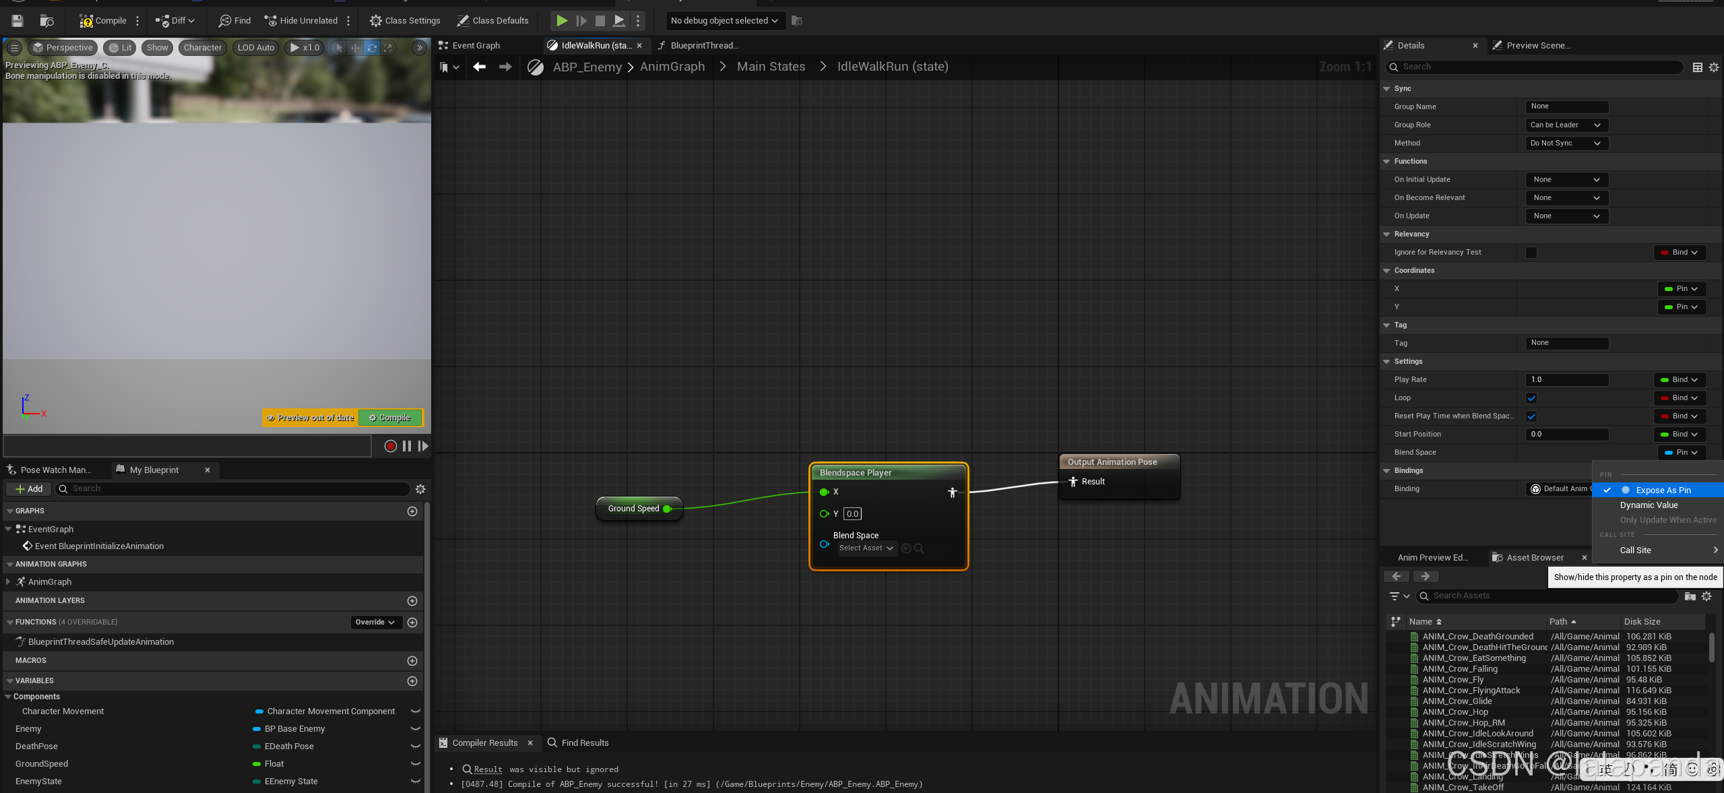The image size is (1724, 793).
Task: Click the back navigation arrow in graph
Action: 479,67
